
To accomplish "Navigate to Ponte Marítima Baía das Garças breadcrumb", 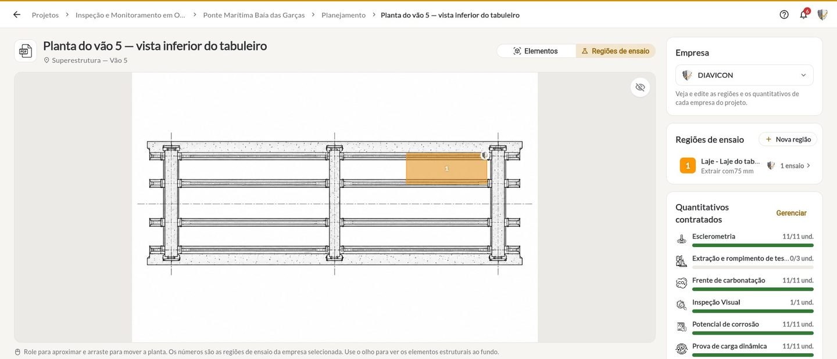I will click(254, 15).
